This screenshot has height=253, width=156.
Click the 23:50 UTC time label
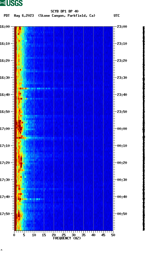(x=122, y=112)
